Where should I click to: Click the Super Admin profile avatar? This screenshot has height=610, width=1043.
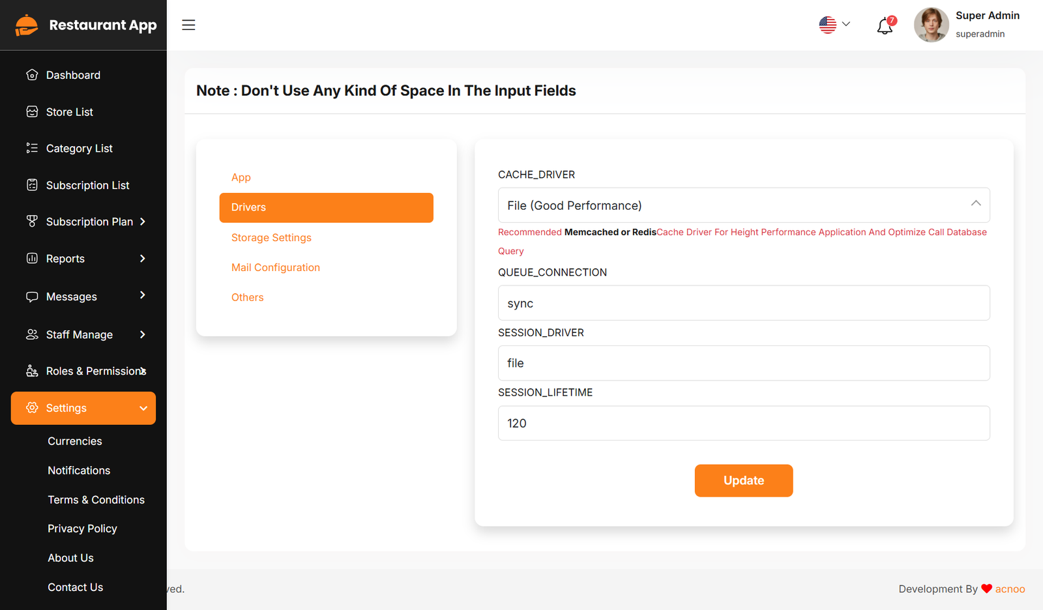931,25
